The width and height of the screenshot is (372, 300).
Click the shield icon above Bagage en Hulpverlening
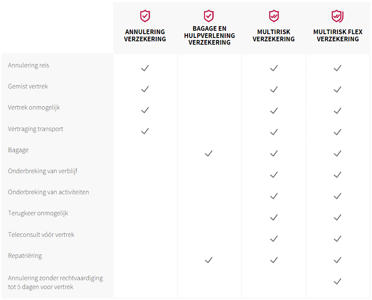(x=209, y=16)
